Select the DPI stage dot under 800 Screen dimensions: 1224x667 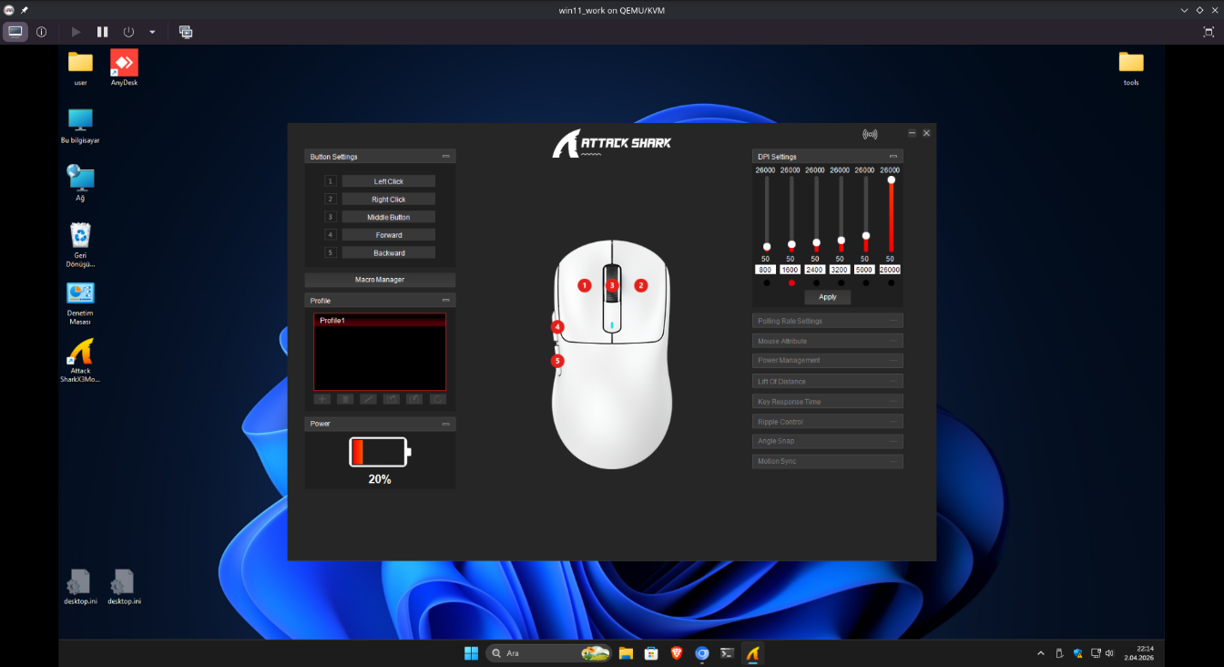pos(766,283)
